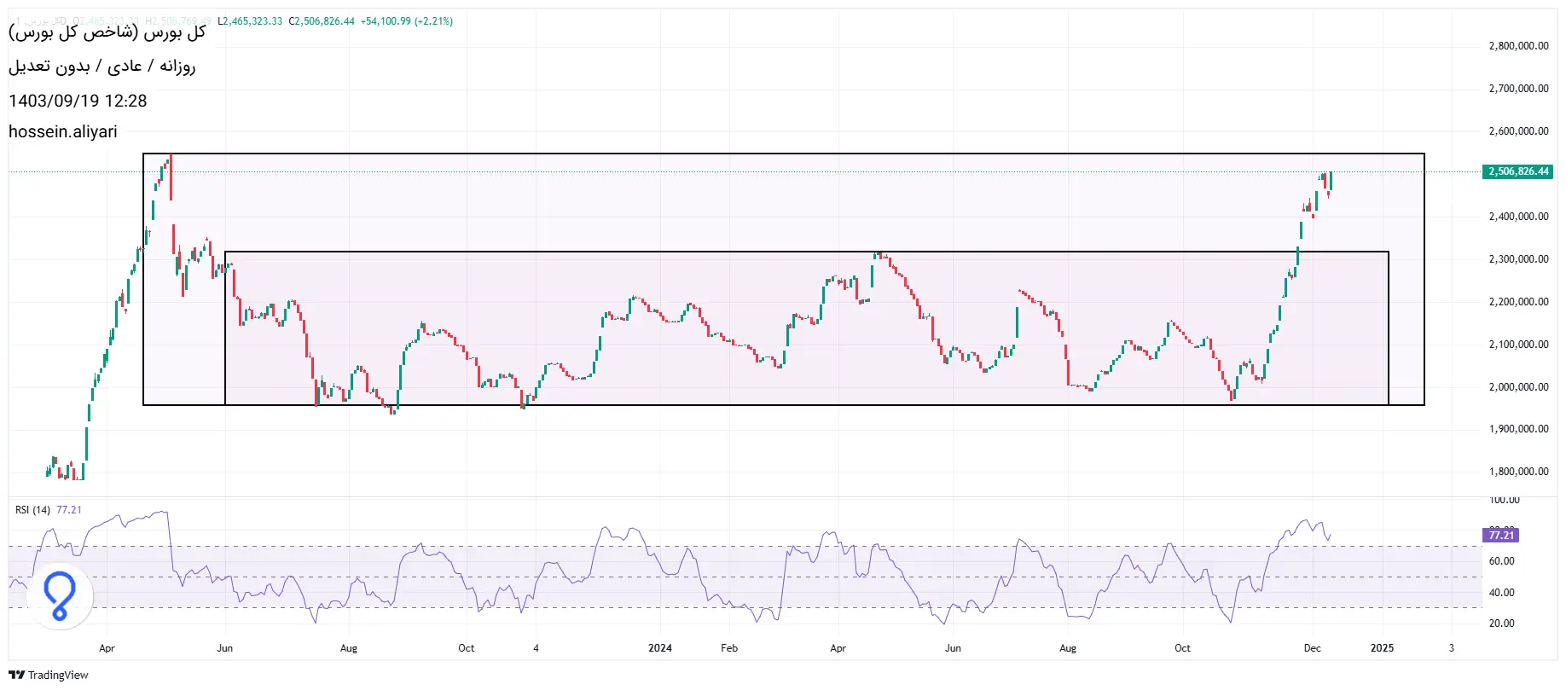Click the 2,700,000.00 price axis label
1566x690 pixels.
[1518, 89]
